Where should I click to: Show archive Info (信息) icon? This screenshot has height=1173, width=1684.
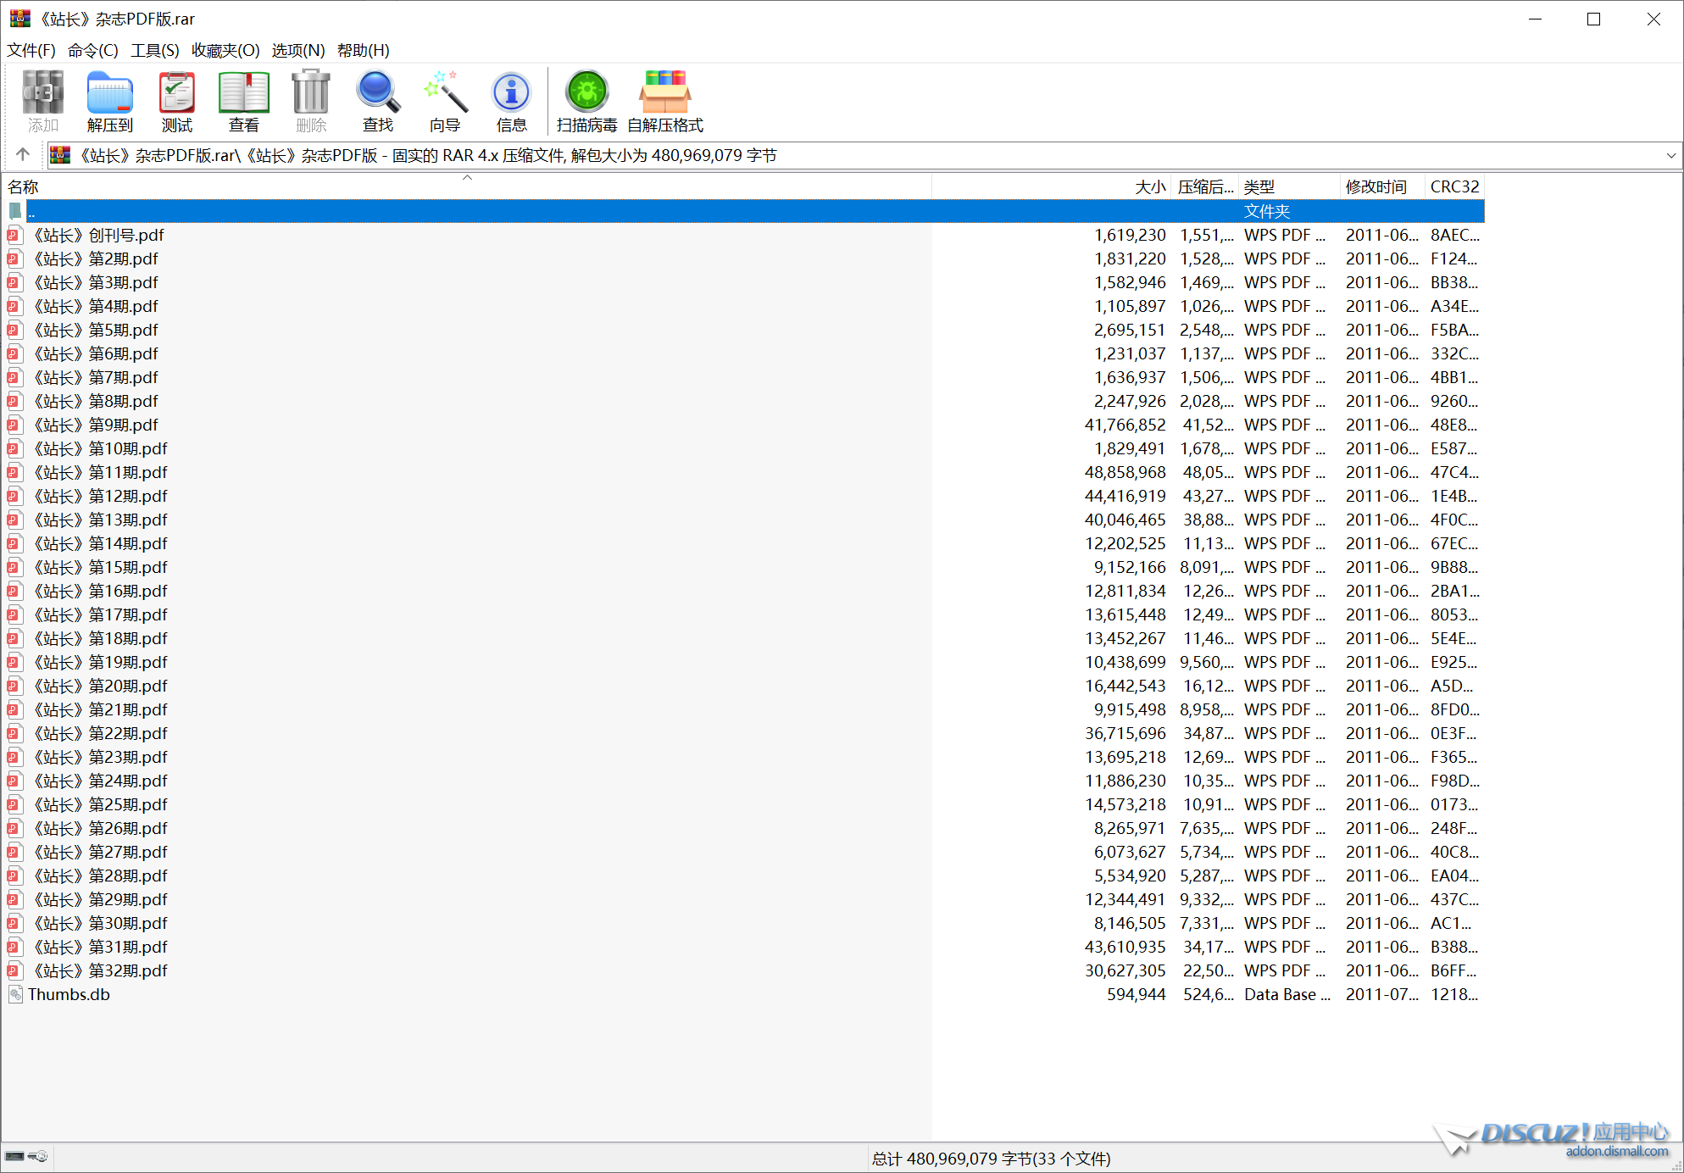click(511, 102)
